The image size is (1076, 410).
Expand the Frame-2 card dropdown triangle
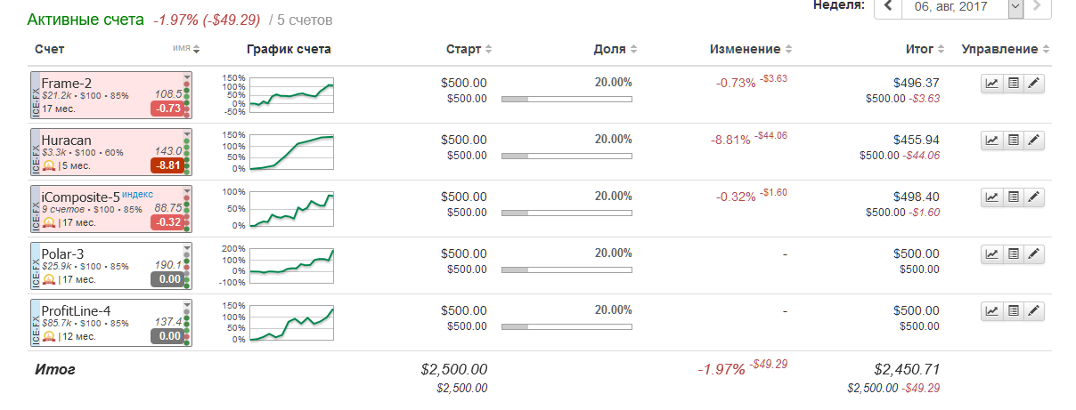tap(187, 77)
